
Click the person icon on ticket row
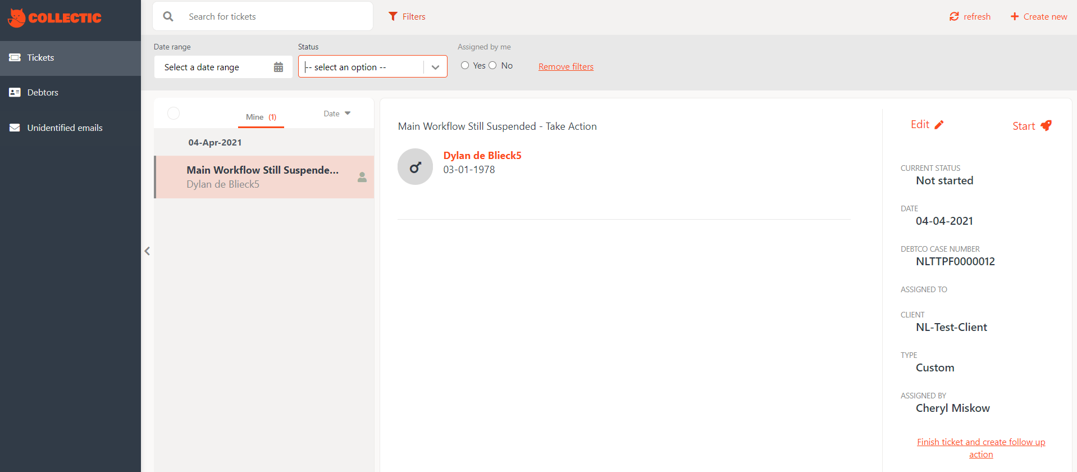tap(362, 177)
